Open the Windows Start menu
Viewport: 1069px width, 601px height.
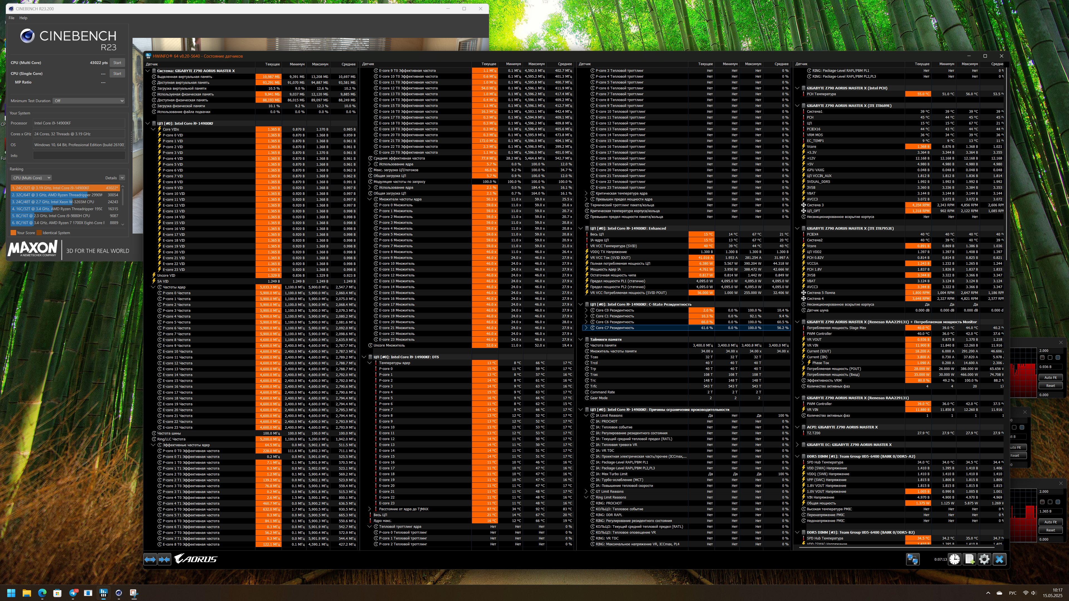[x=11, y=593]
